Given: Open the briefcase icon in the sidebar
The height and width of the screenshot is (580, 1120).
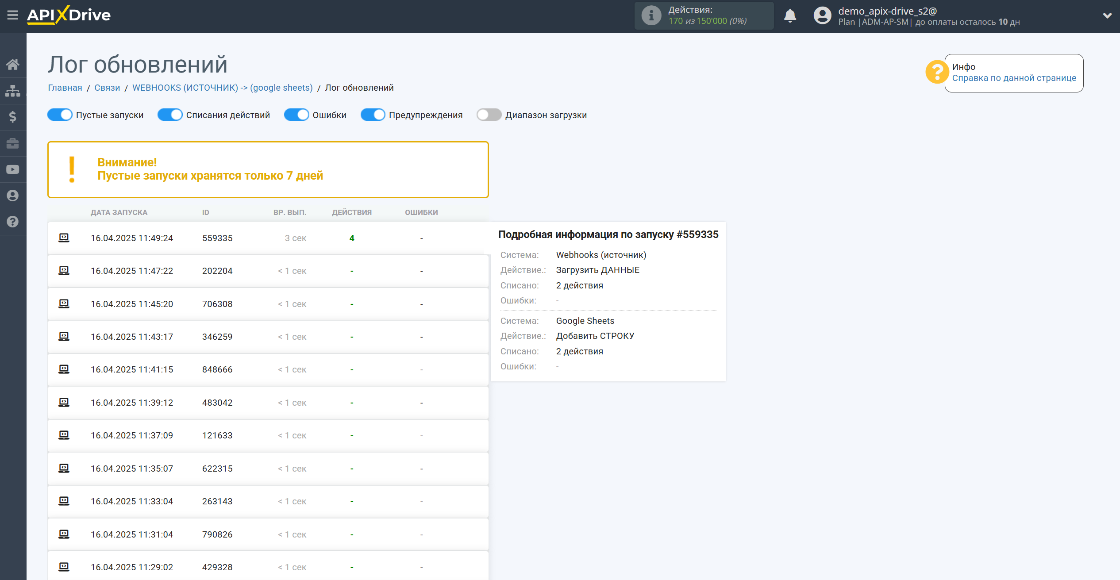Looking at the screenshot, I should click(x=13, y=143).
